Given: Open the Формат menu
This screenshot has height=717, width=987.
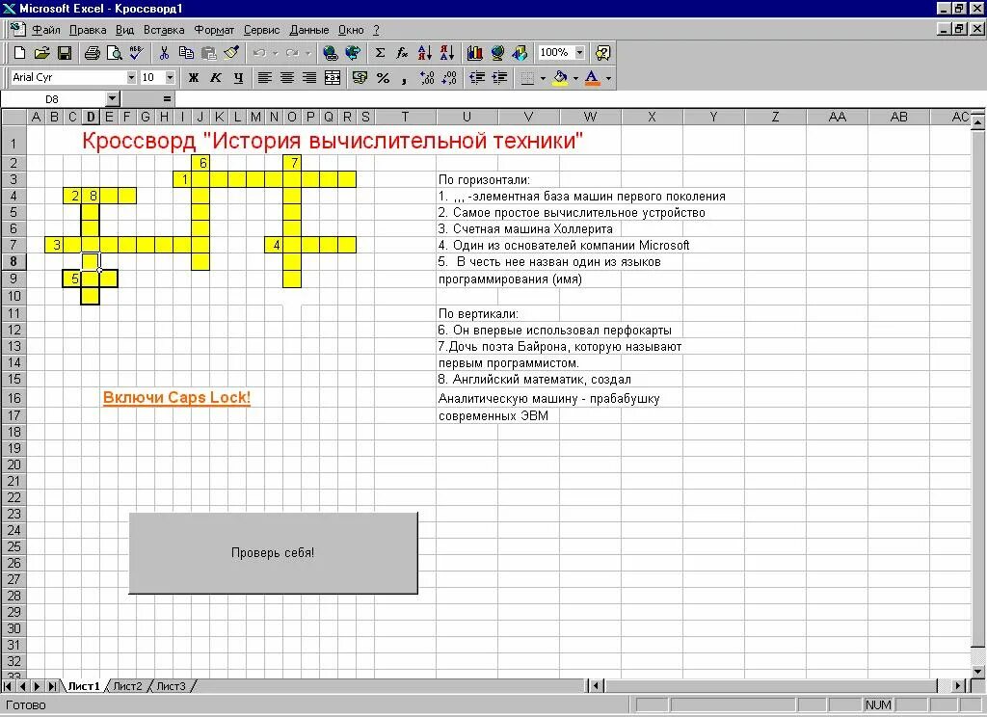Looking at the screenshot, I should pos(214,30).
